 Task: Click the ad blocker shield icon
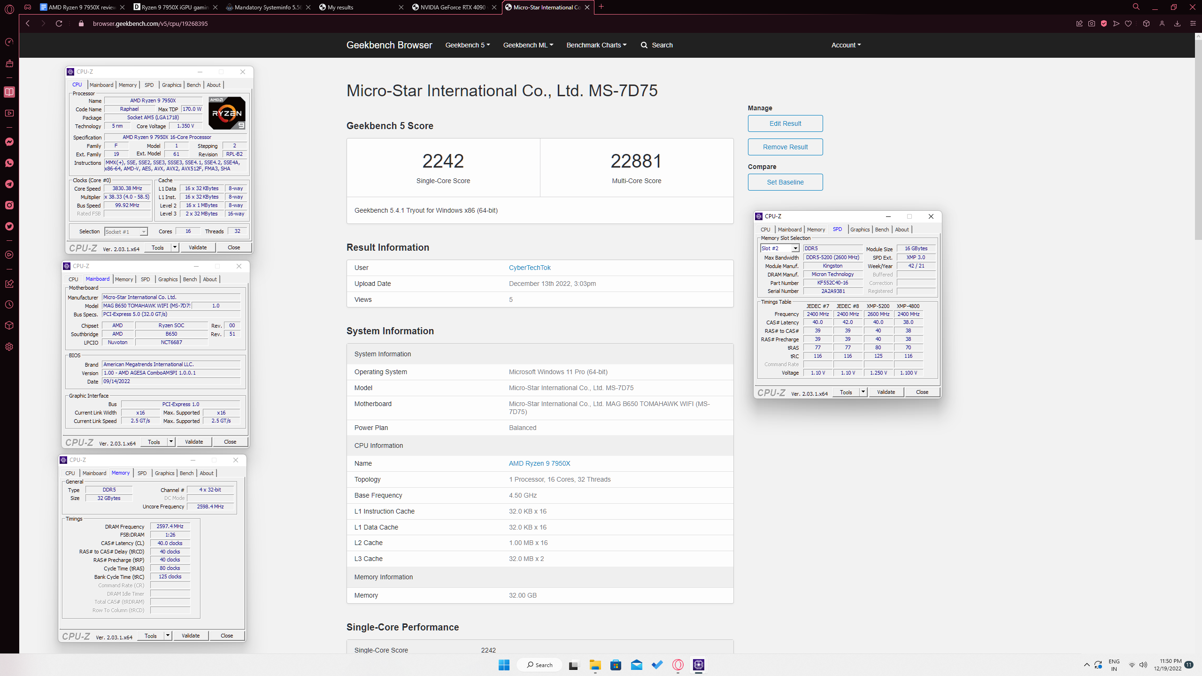tap(1104, 23)
